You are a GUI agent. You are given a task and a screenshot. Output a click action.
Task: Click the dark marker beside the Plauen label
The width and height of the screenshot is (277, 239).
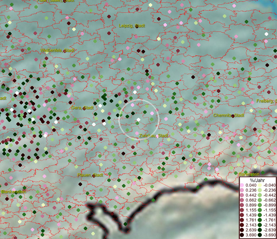(x=94, y=176)
